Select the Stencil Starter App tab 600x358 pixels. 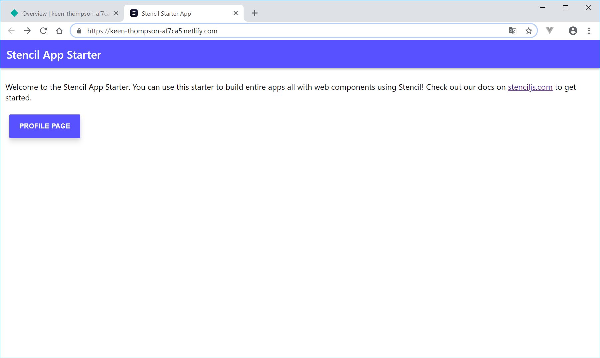pyautogui.click(x=180, y=13)
